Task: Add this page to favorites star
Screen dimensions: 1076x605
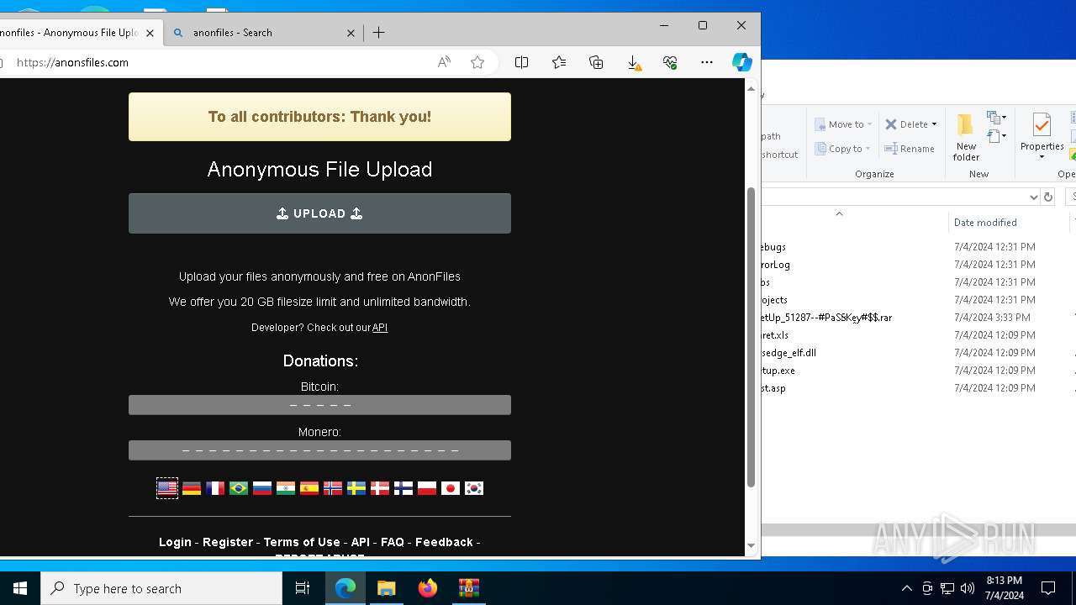Action: coord(477,62)
